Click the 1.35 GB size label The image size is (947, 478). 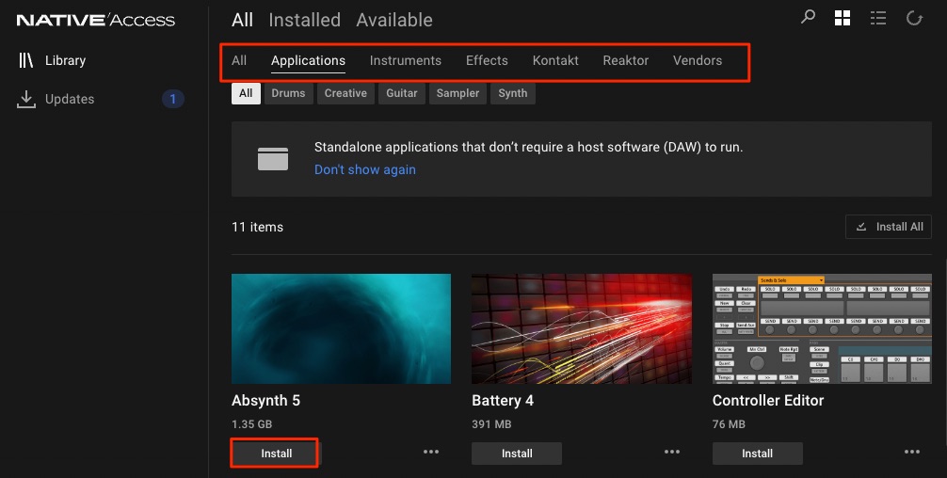252,424
